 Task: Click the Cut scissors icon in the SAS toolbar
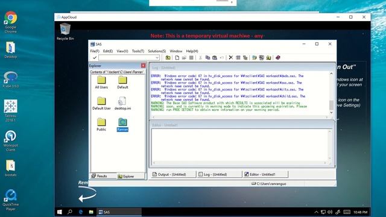coord(200,58)
